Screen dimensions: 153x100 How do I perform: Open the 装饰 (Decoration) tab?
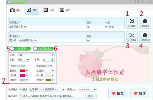[x=65, y=10]
